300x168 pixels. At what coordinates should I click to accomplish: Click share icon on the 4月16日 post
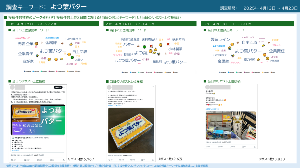pyautogui.click(x=153, y=160)
